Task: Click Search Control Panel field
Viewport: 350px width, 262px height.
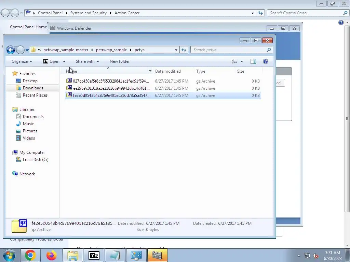Action: coord(308,13)
